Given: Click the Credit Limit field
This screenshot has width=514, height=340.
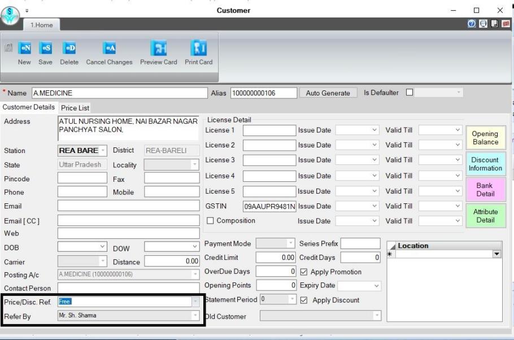Looking at the screenshot, I should coord(276,258).
